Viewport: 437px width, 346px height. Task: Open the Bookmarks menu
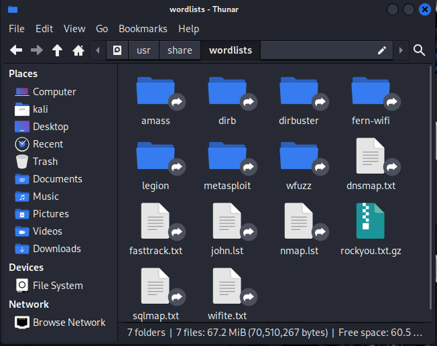coord(143,29)
